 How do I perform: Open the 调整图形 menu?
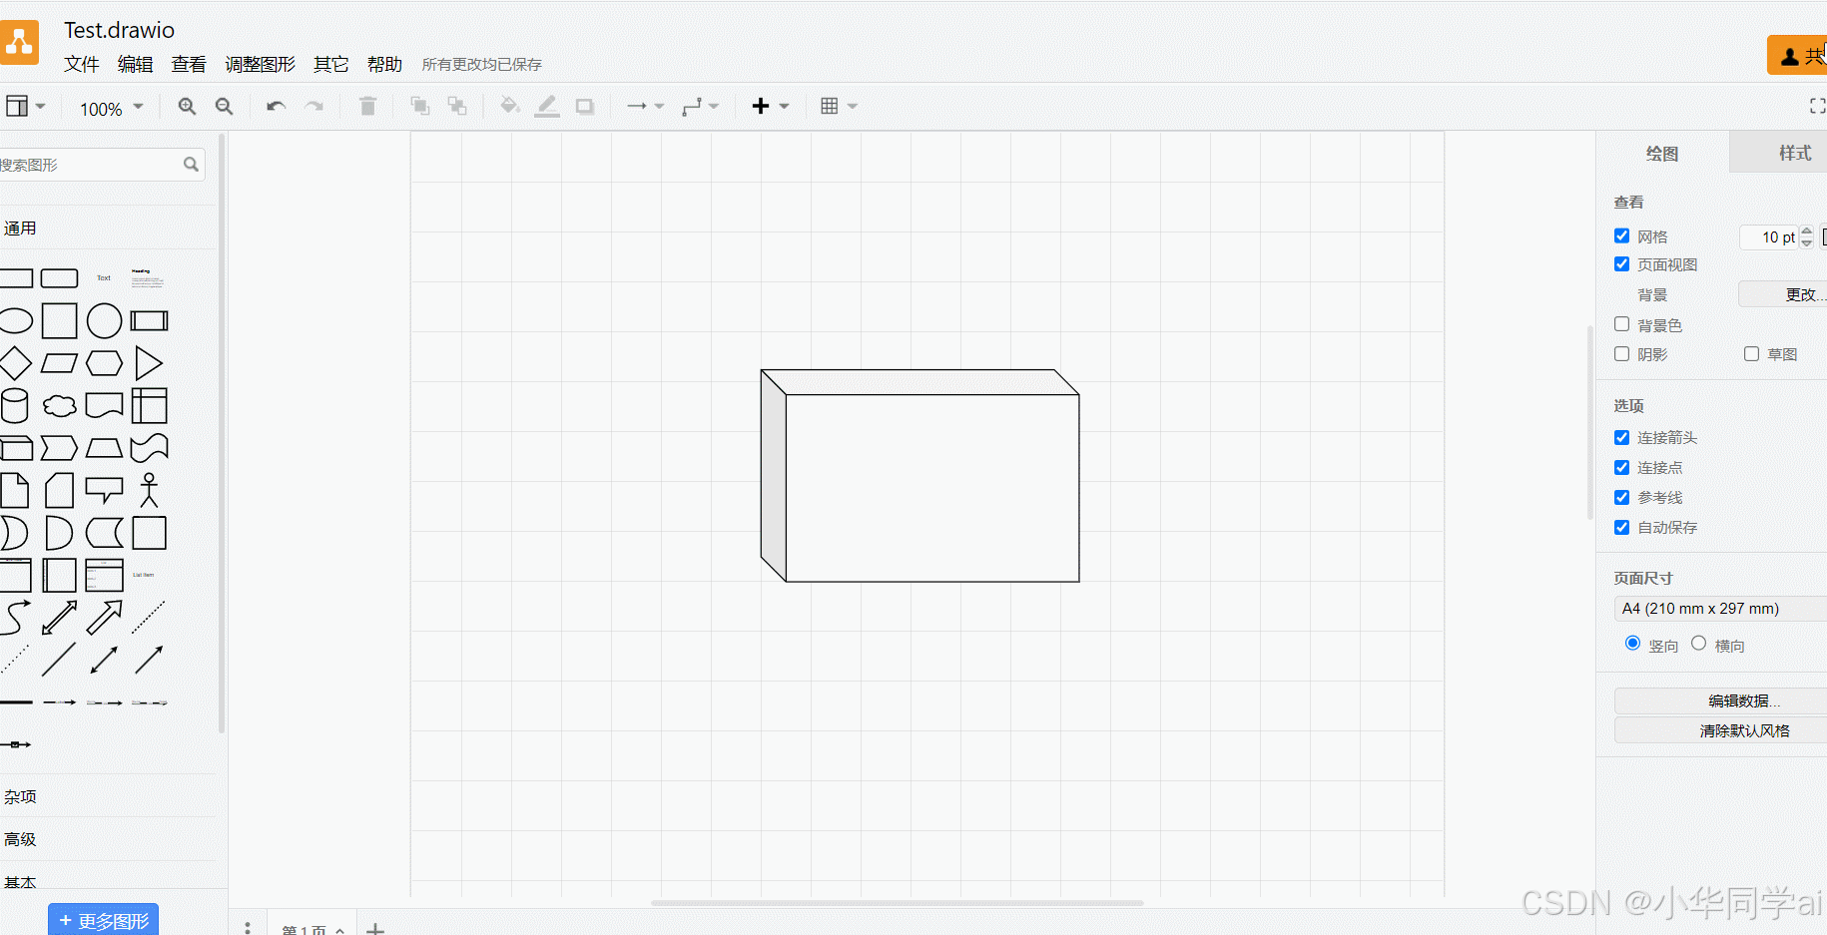point(260,64)
